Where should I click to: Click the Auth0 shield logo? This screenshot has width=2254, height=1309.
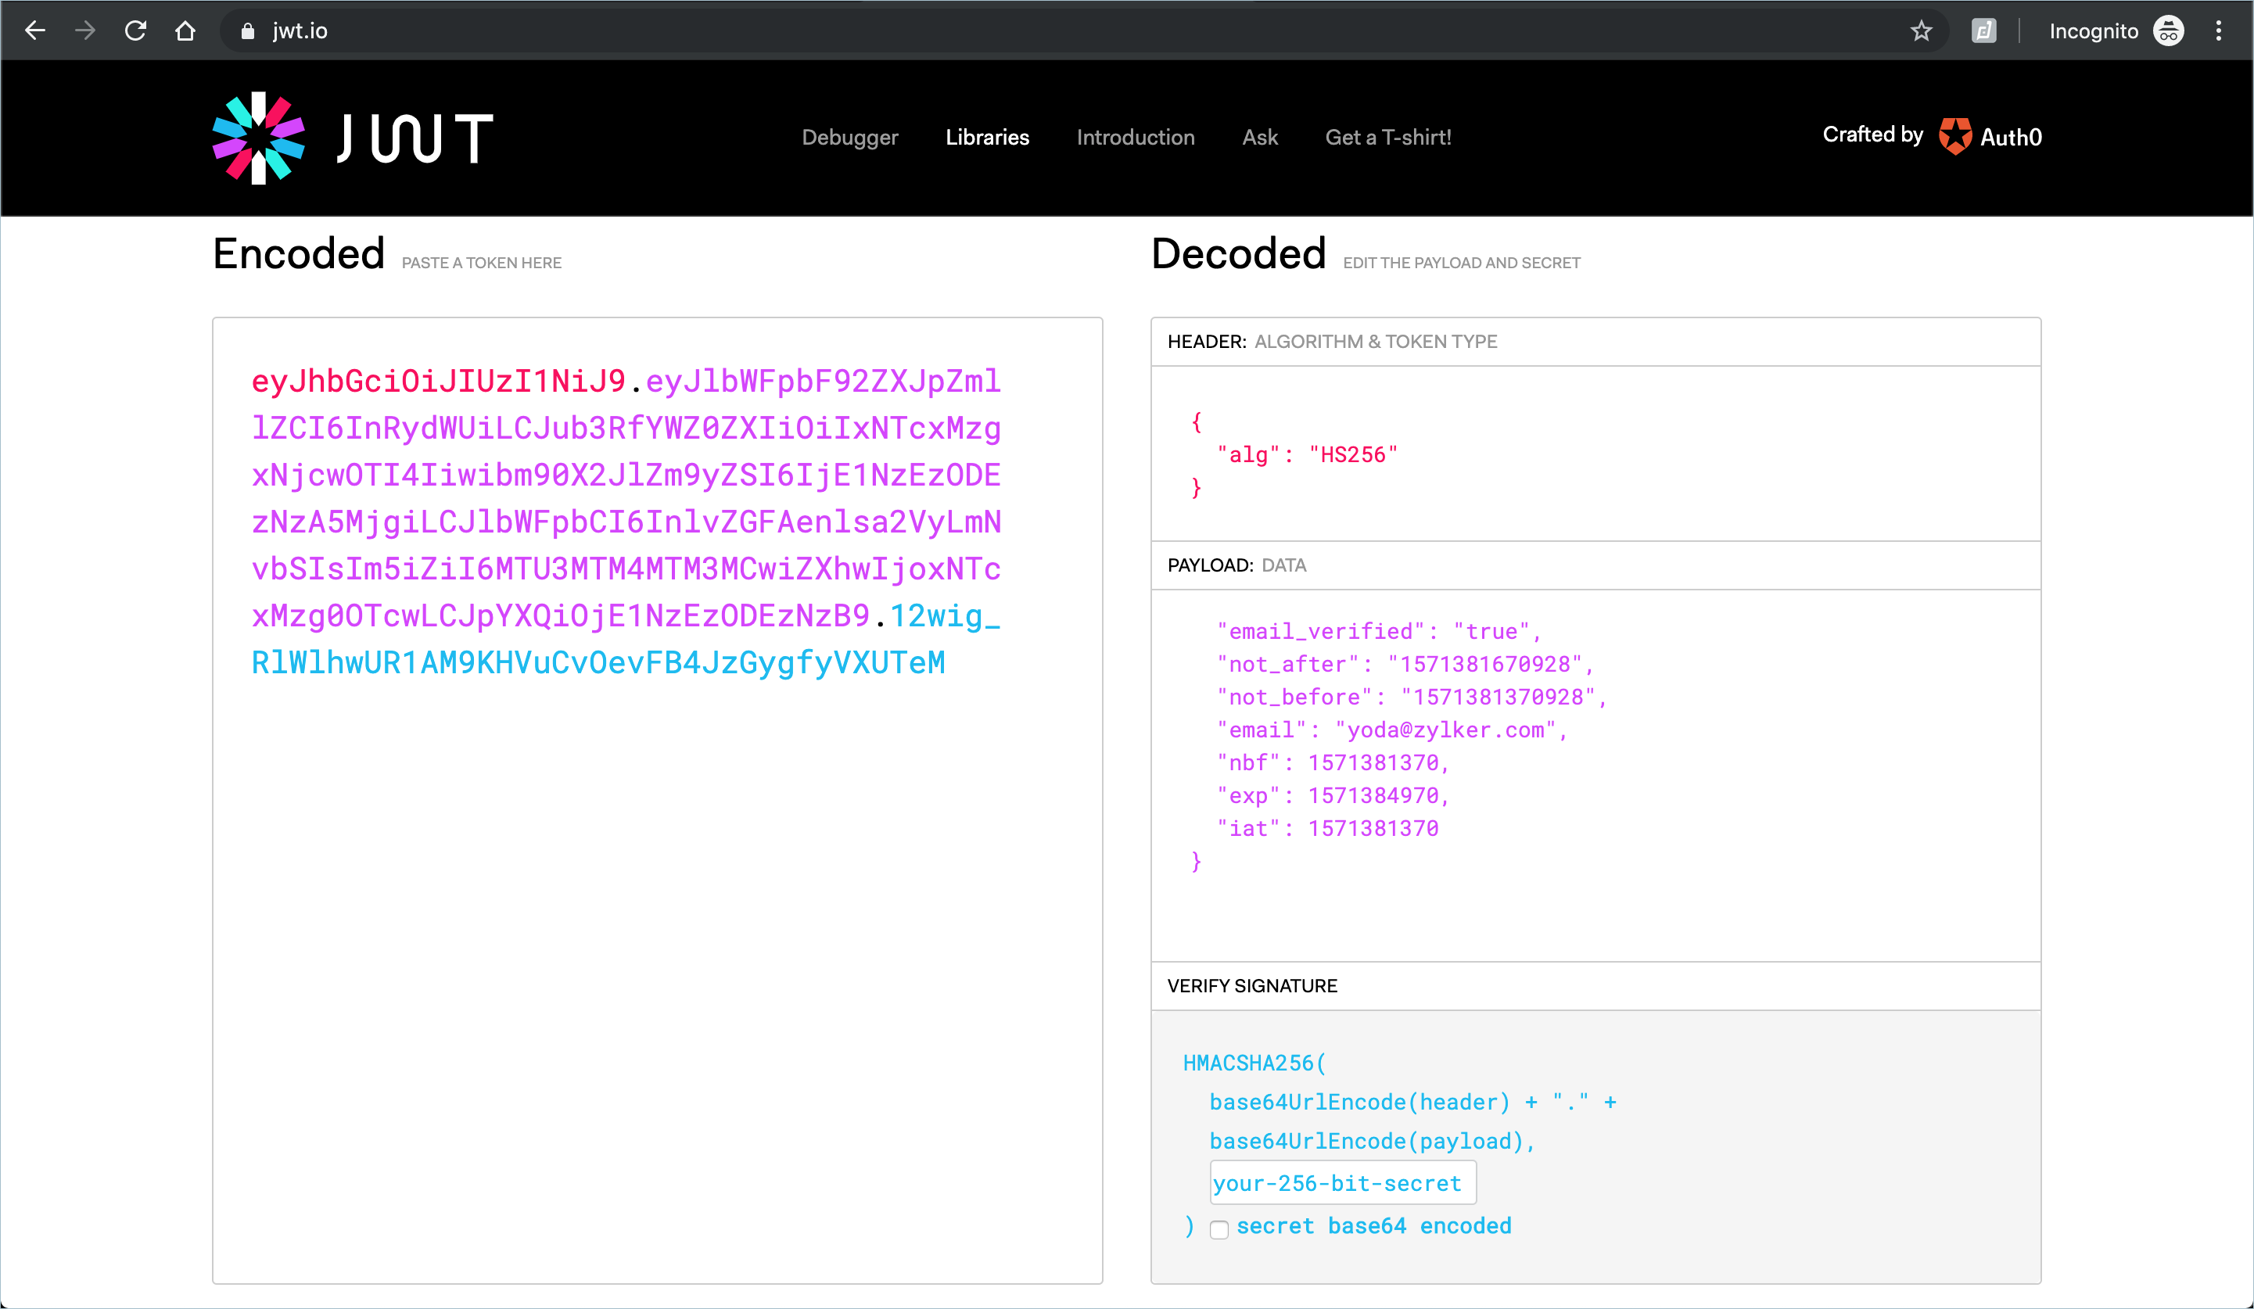pos(1955,137)
